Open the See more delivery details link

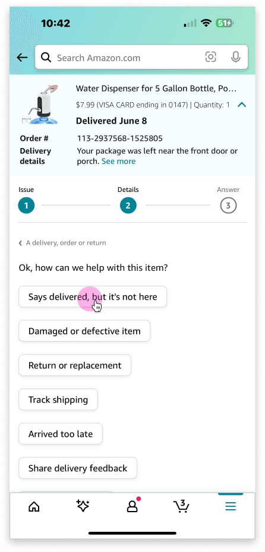pyautogui.click(x=119, y=161)
